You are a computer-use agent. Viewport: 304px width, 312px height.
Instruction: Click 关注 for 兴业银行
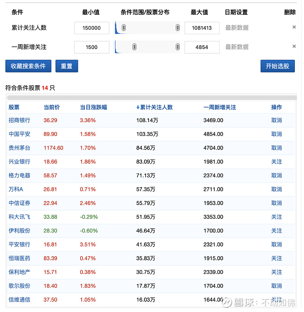[x=277, y=162]
